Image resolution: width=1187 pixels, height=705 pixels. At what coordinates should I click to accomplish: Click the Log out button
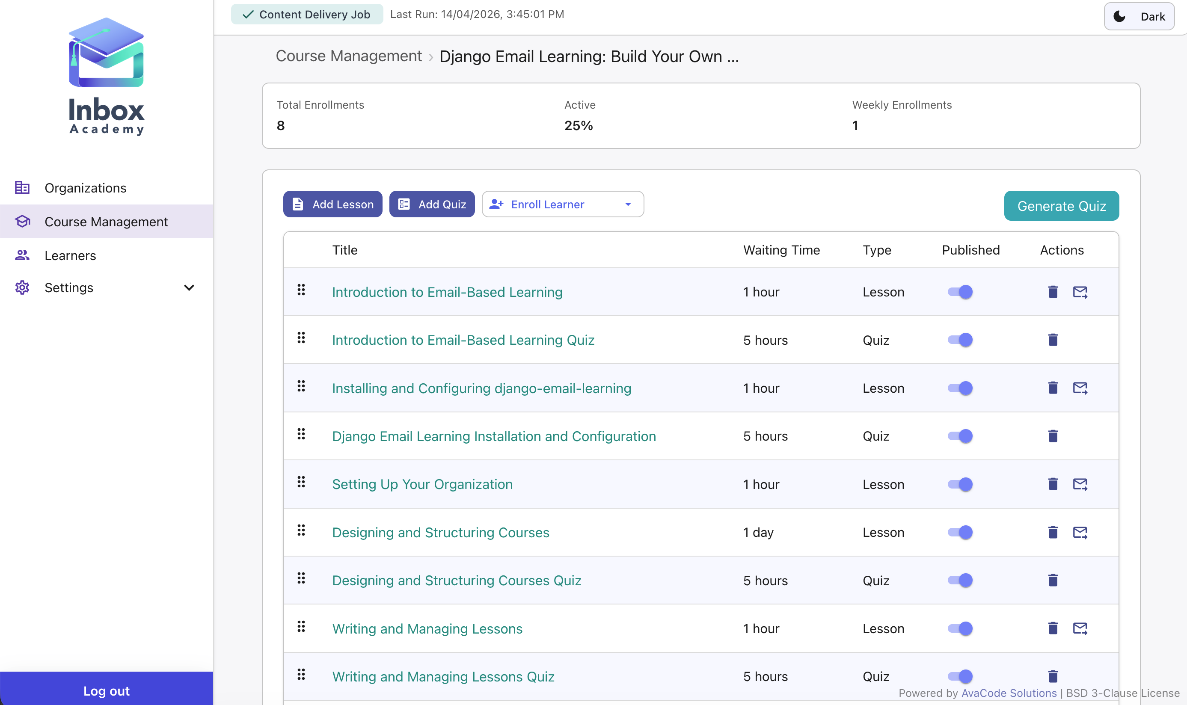(x=106, y=691)
